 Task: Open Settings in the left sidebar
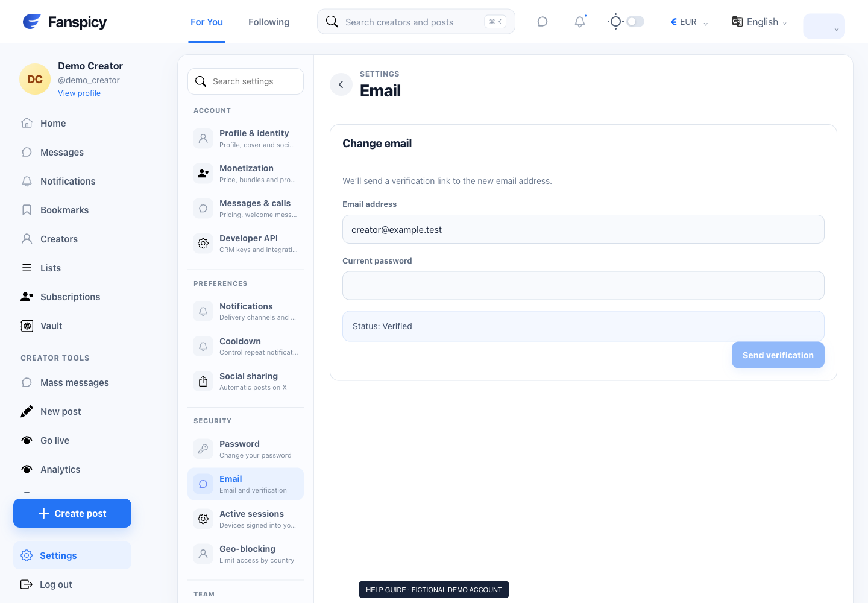pyautogui.click(x=72, y=555)
